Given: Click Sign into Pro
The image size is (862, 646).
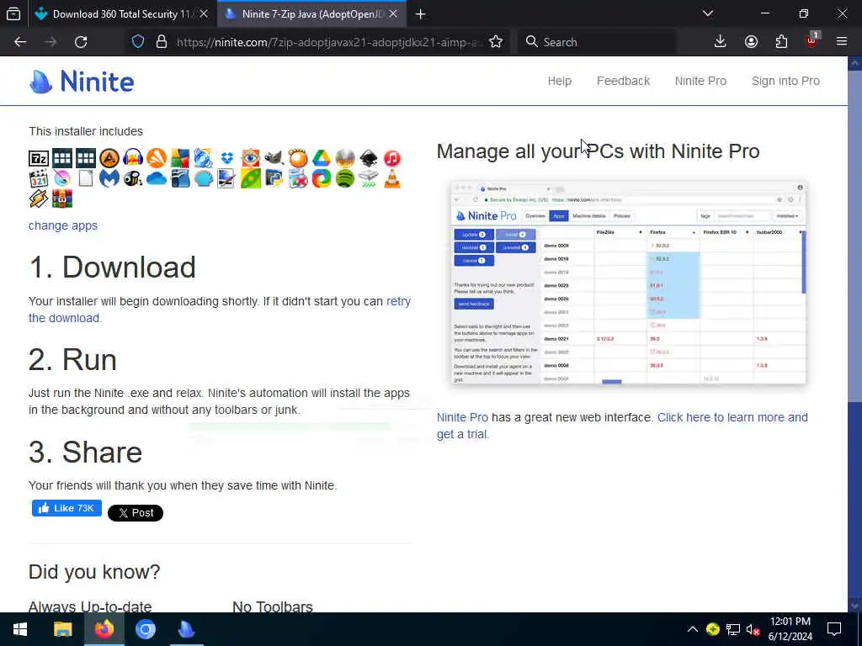Looking at the screenshot, I should [785, 81].
